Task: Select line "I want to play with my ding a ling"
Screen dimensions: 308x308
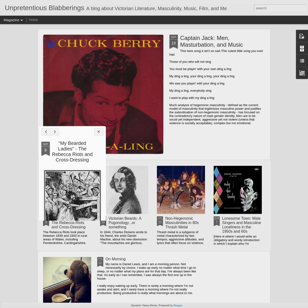Action: coord(192,98)
